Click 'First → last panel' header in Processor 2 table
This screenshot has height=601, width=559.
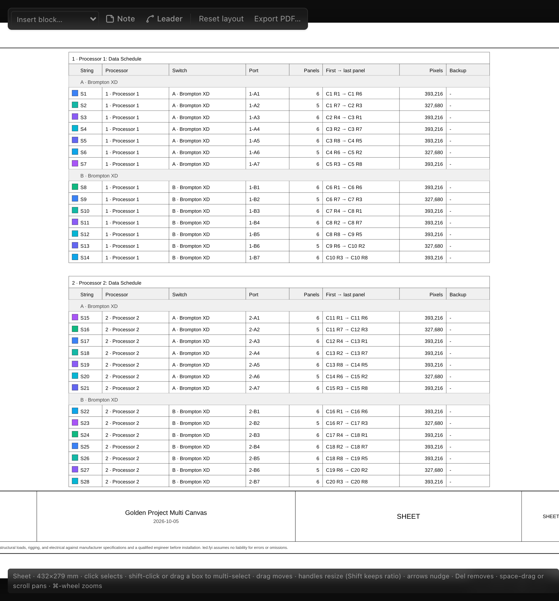click(x=345, y=295)
